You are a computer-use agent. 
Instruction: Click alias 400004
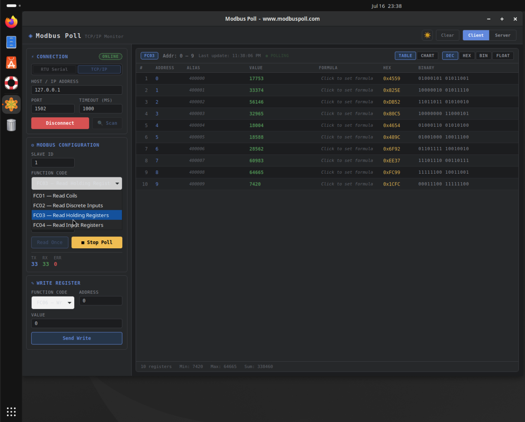pyautogui.click(x=197, y=125)
